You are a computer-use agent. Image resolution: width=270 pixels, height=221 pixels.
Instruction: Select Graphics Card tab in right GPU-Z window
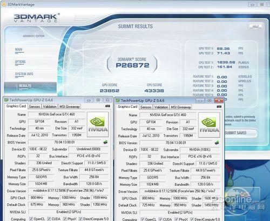tap(127, 106)
